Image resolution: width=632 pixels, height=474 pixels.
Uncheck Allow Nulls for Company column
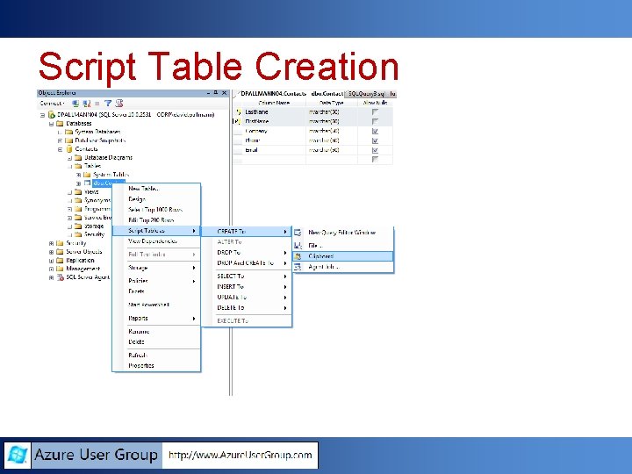[376, 131]
